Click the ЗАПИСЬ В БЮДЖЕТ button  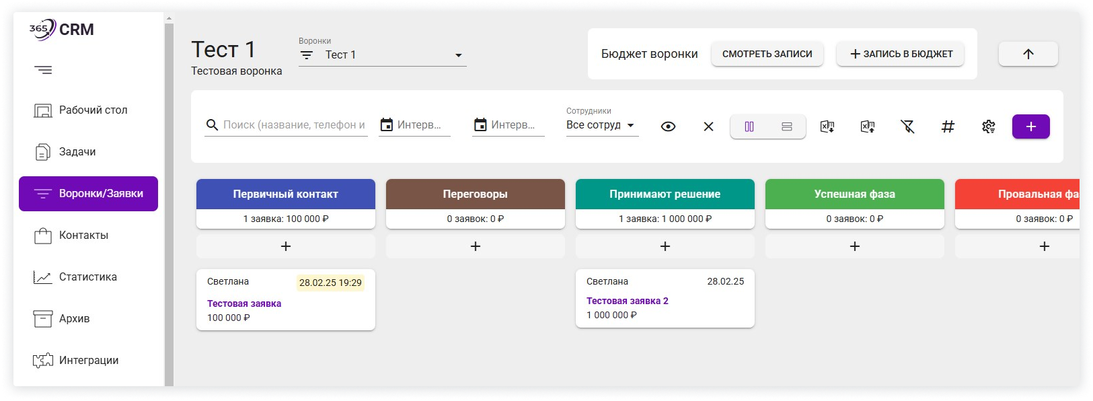point(900,54)
